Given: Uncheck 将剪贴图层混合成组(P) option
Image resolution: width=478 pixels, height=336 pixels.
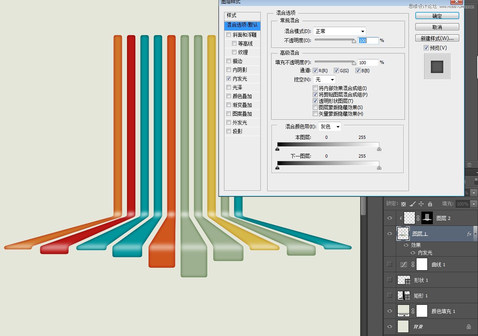Looking at the screenshot, I should (x=315, y=95).
